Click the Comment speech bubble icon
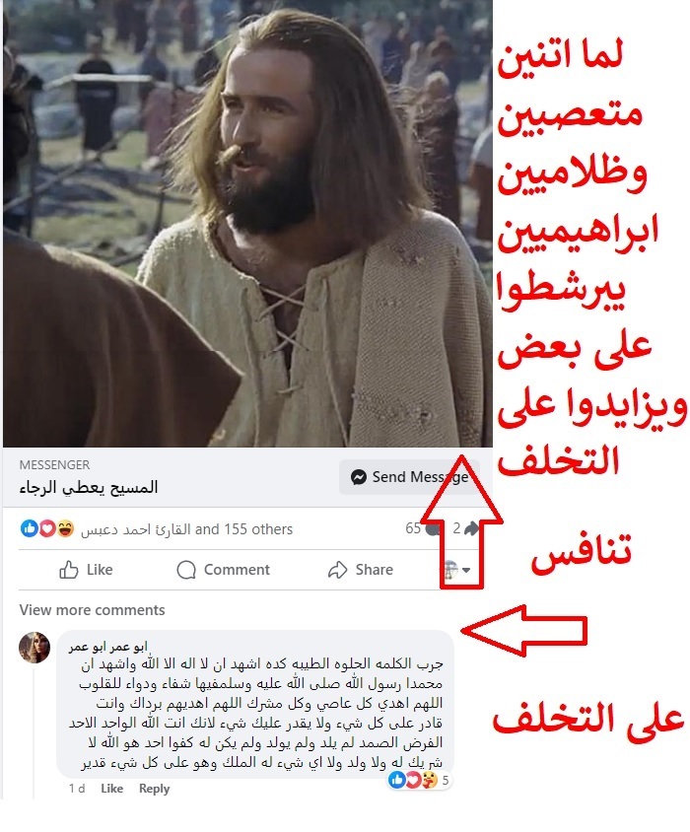The width and height of the screenshot is (690, 832). point(185,570)
